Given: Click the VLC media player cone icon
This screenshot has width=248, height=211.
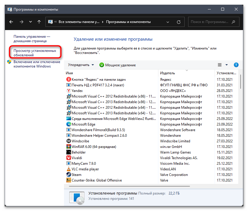Looking at the screenshot, I should click(68, 169).
